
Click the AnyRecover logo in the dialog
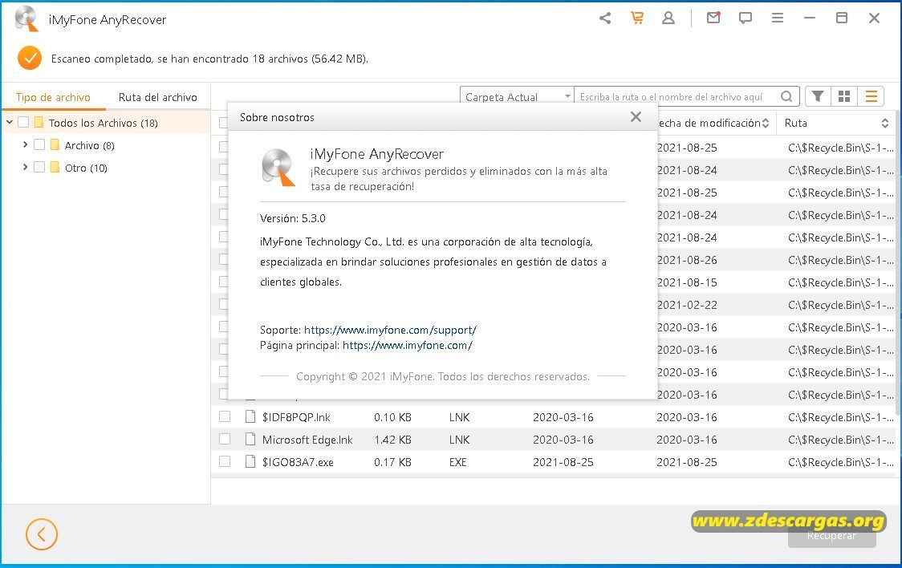click(278, 168)
